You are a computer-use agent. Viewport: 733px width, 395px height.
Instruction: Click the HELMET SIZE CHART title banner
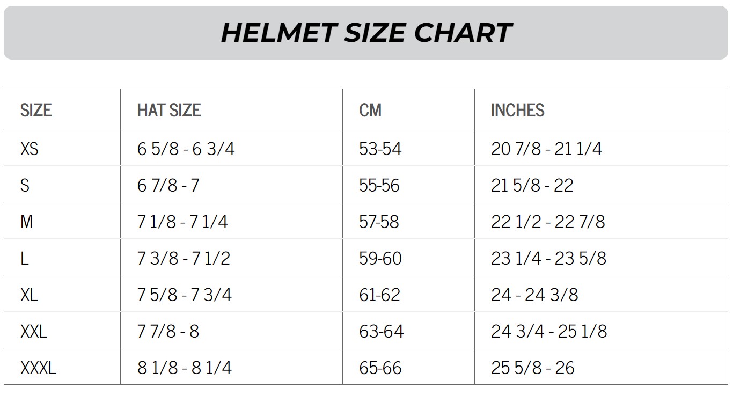366,33
